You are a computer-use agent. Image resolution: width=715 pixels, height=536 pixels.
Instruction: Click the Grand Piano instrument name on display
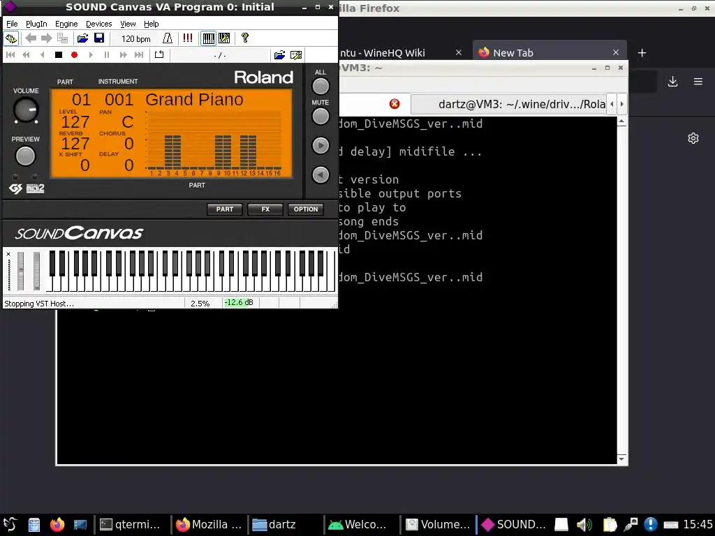194,99
